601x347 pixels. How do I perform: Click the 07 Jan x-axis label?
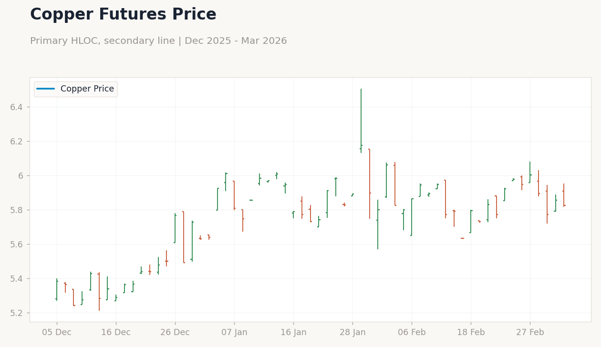234,333
